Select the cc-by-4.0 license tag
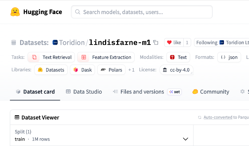 (176, 70)
